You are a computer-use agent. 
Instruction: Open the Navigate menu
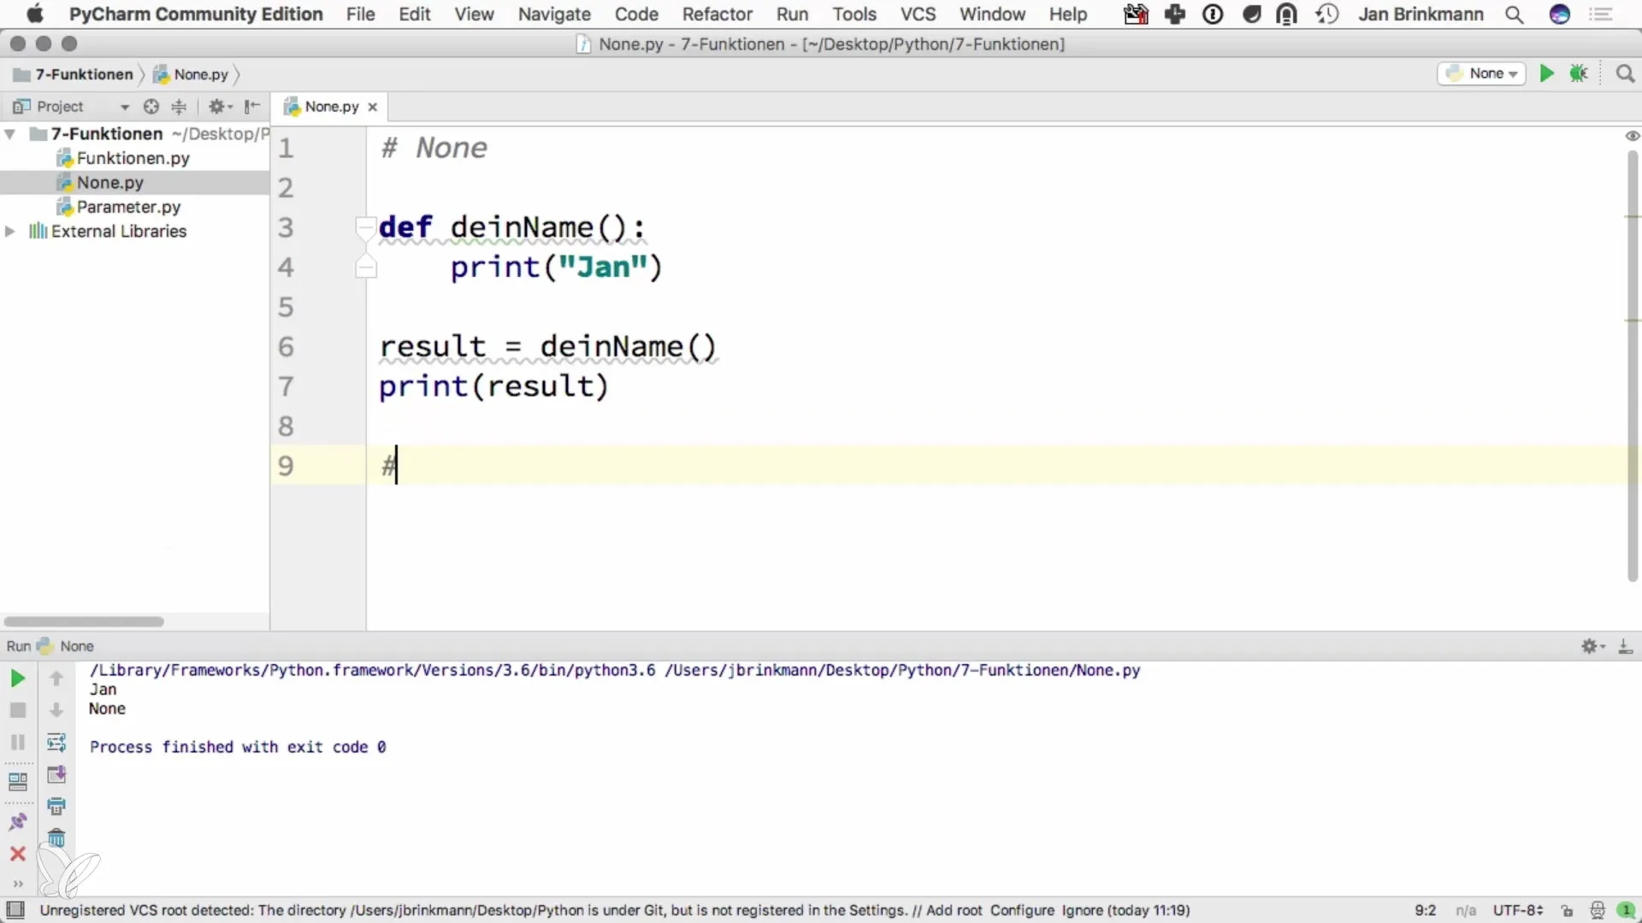(554, 15)
